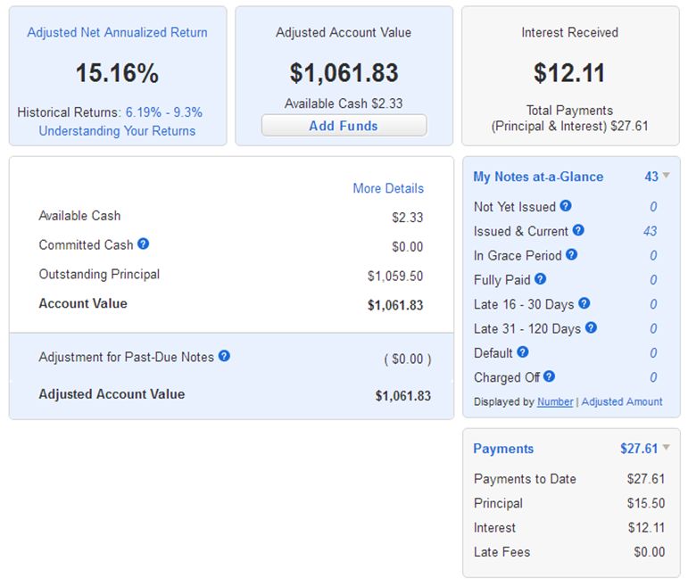Click help icon beside Charged Off
The width and height of the screenshot is (688, 586).
coord(550,376)
